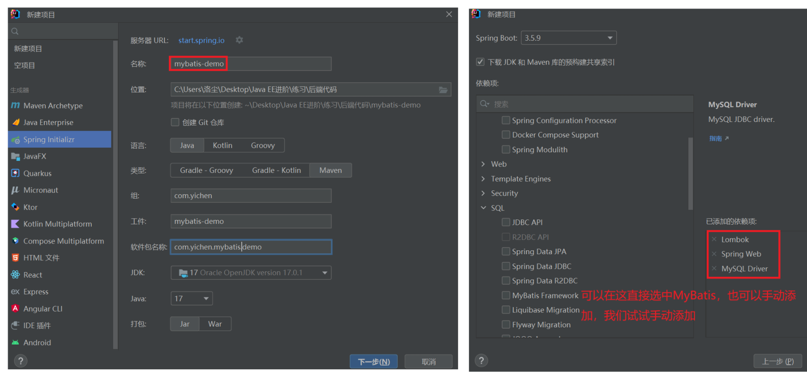This screenshot has width=807, height=377.
Task: Check Docker Compose Support dependency
Action: point(506,135)
